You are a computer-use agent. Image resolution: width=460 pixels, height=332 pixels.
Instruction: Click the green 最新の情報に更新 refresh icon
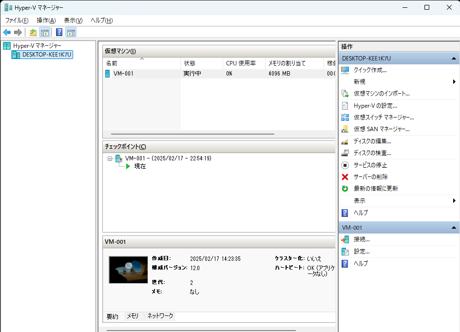point(345,189)
